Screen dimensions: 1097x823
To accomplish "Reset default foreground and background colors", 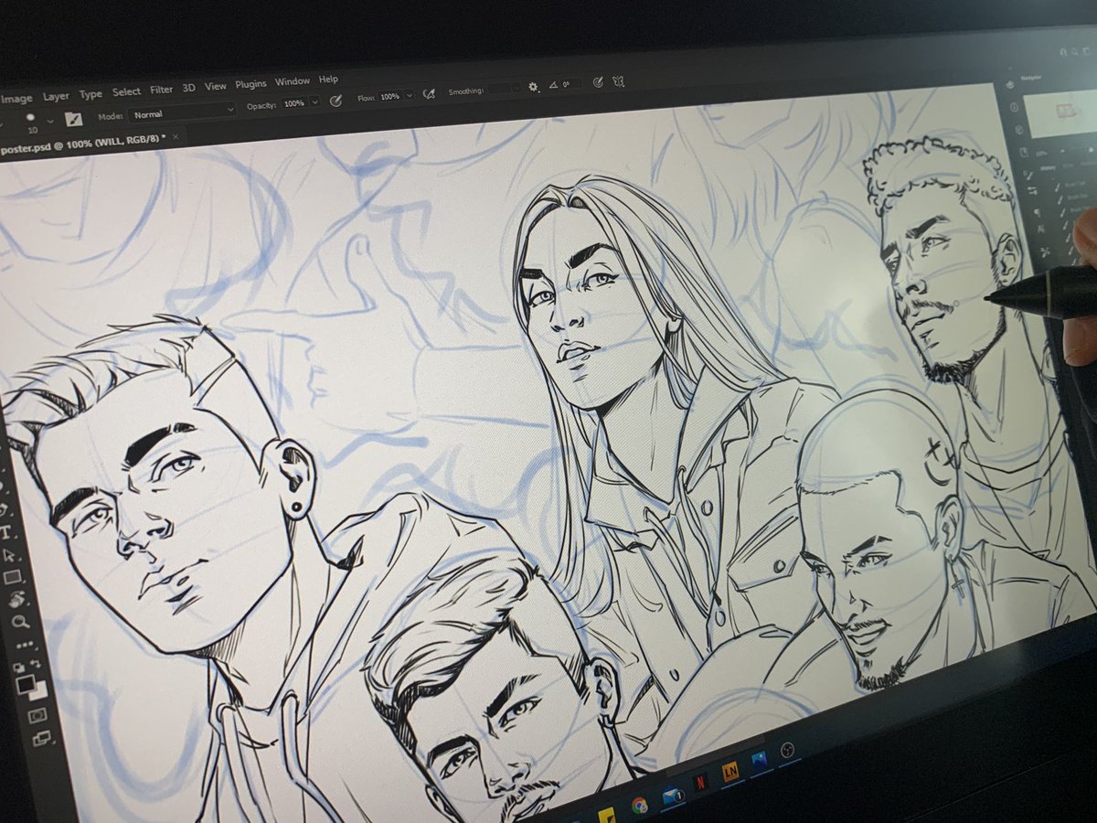I will [18, 668].
